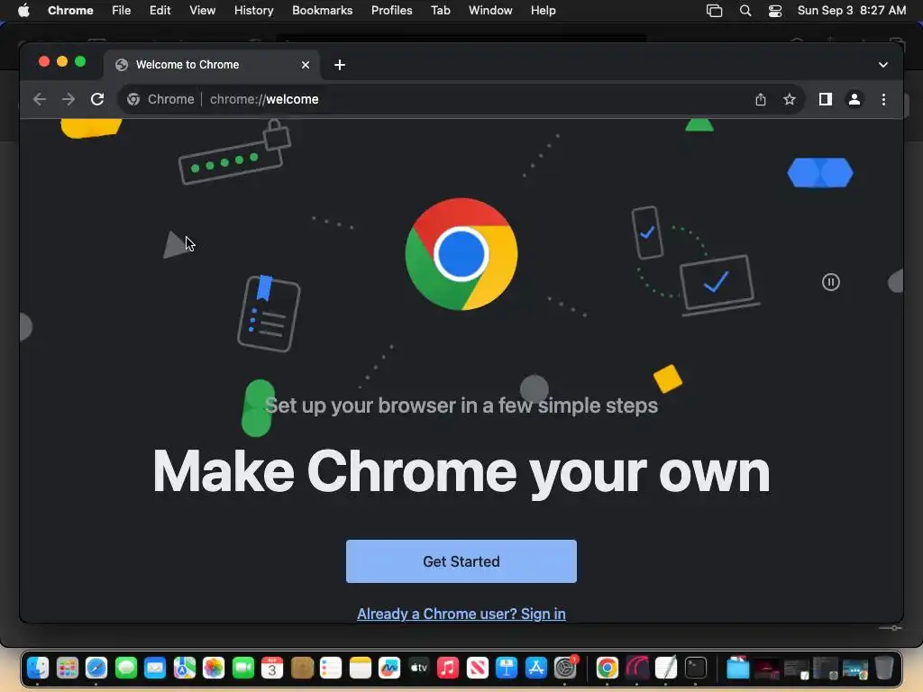This screenshot has width=923, height=692.
Task: Open the History menu
Action: [253, 11]
